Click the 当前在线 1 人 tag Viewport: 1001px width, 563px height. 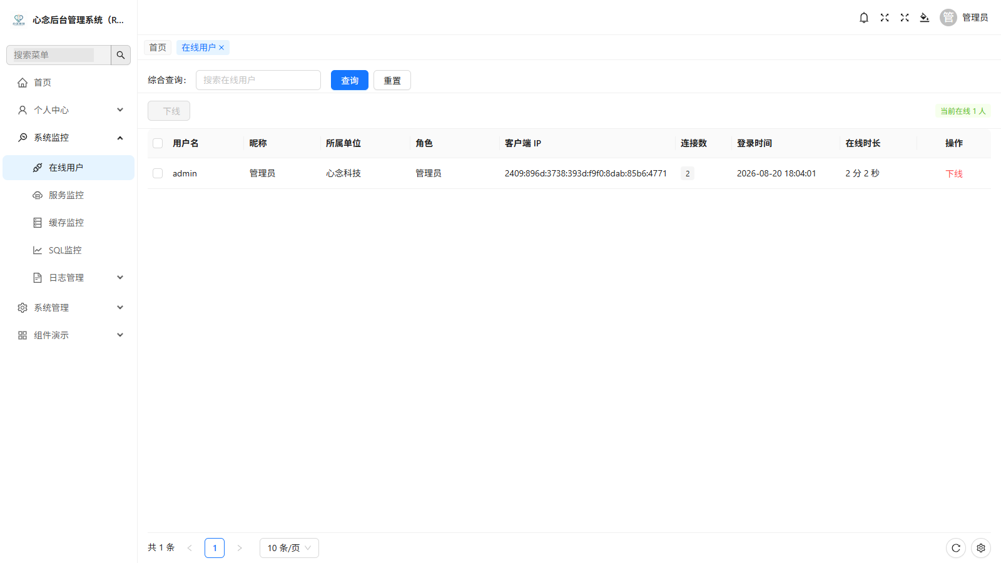pyautogui.click(x=963, y=111)
